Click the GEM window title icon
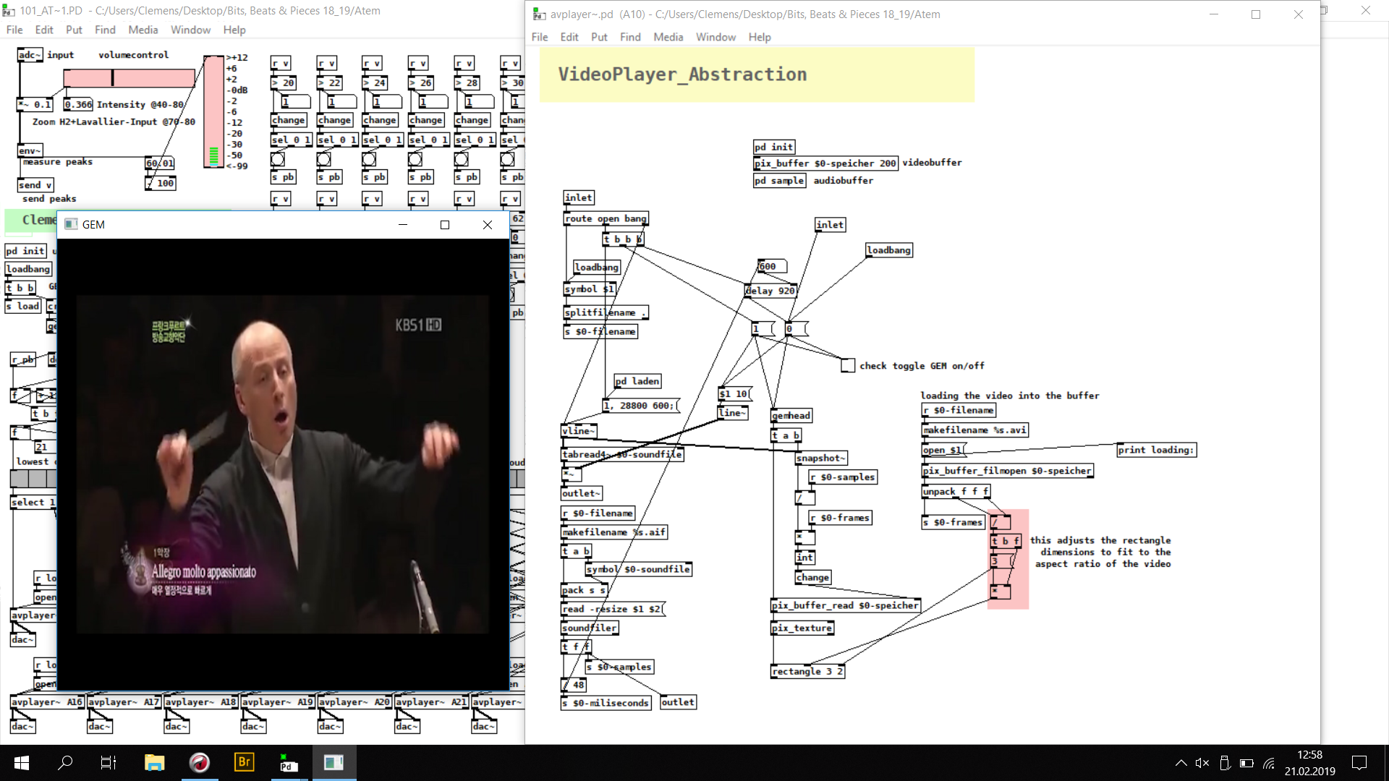Image resolution: width=1389 pixels, height=781 pixels. 71,225
